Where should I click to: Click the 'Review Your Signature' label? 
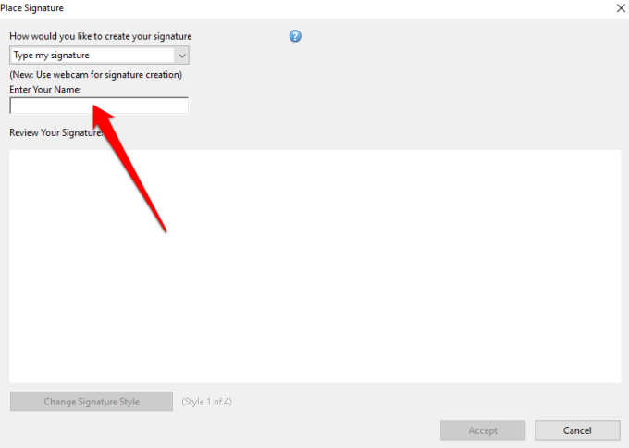[x=56, y=133]
